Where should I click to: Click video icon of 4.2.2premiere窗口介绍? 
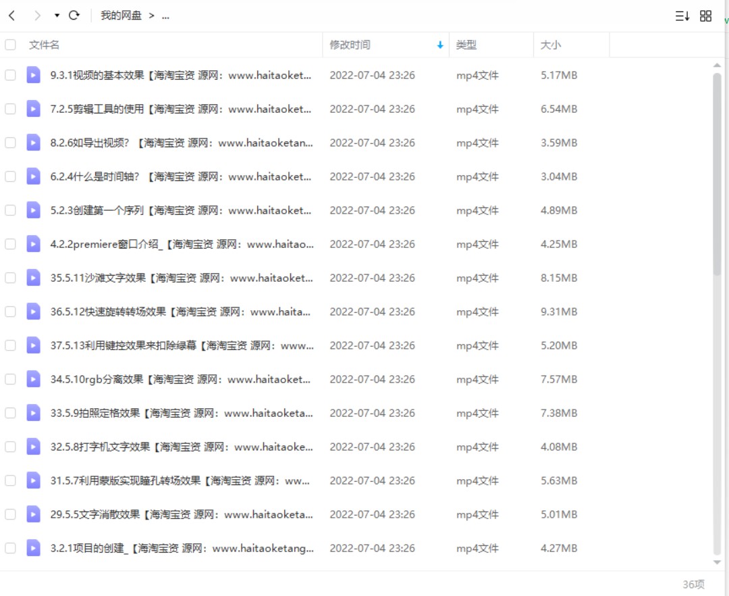pos(34,244)
